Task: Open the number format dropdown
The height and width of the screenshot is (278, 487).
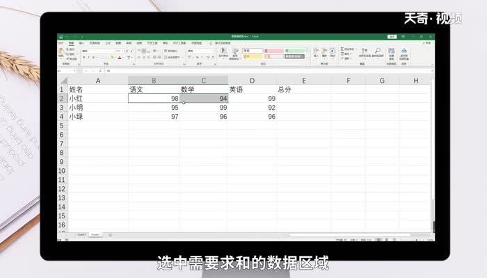Action: pyautogui.click(x=214, y=51)
